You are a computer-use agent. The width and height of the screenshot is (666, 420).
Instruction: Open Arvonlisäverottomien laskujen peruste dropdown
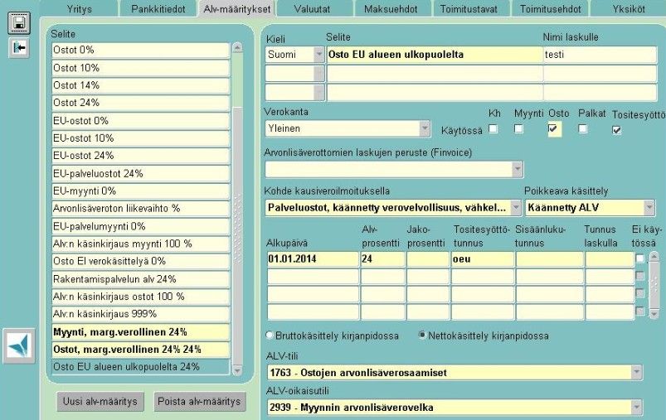[518, 169]
